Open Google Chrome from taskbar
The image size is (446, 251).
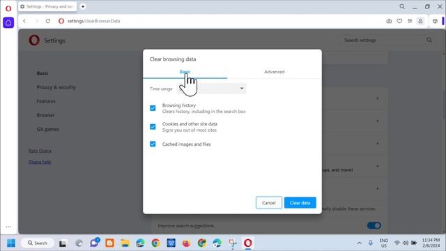[x=155, y=243]
